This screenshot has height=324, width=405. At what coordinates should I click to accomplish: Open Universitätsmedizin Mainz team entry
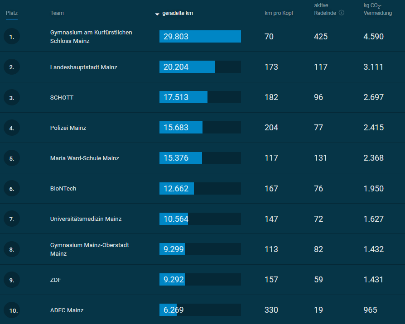[x=86, y=219]
